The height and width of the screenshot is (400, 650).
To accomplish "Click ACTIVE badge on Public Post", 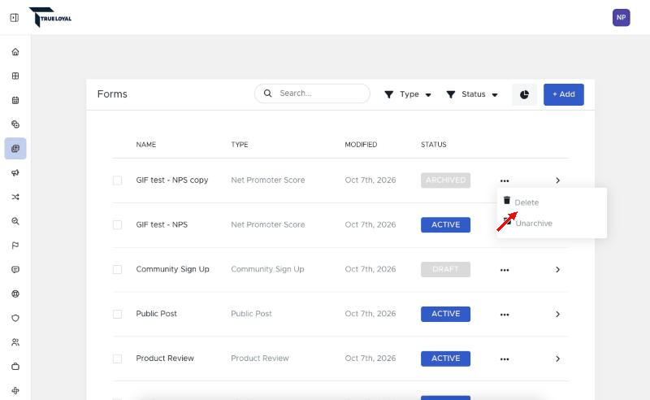I will point(445,314).
